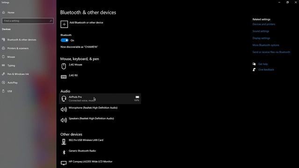Select 802.11n USB Wireless LAN Card entry

[100, 142]
